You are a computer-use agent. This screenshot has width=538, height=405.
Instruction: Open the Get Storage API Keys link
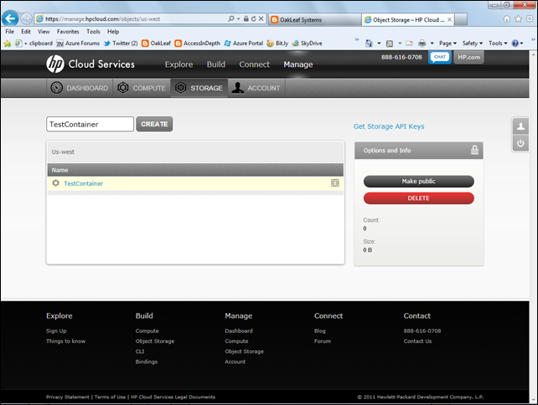[x=389, y=126]
